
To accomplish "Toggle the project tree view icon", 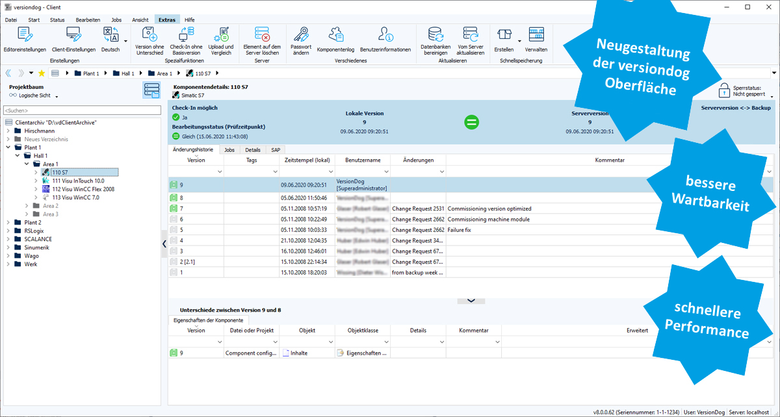I will pos(151,90).
